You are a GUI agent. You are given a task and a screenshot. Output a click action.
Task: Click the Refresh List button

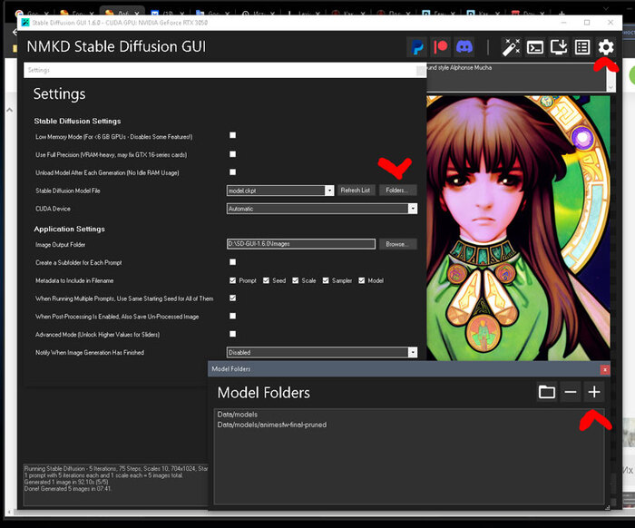click(355, 191)
